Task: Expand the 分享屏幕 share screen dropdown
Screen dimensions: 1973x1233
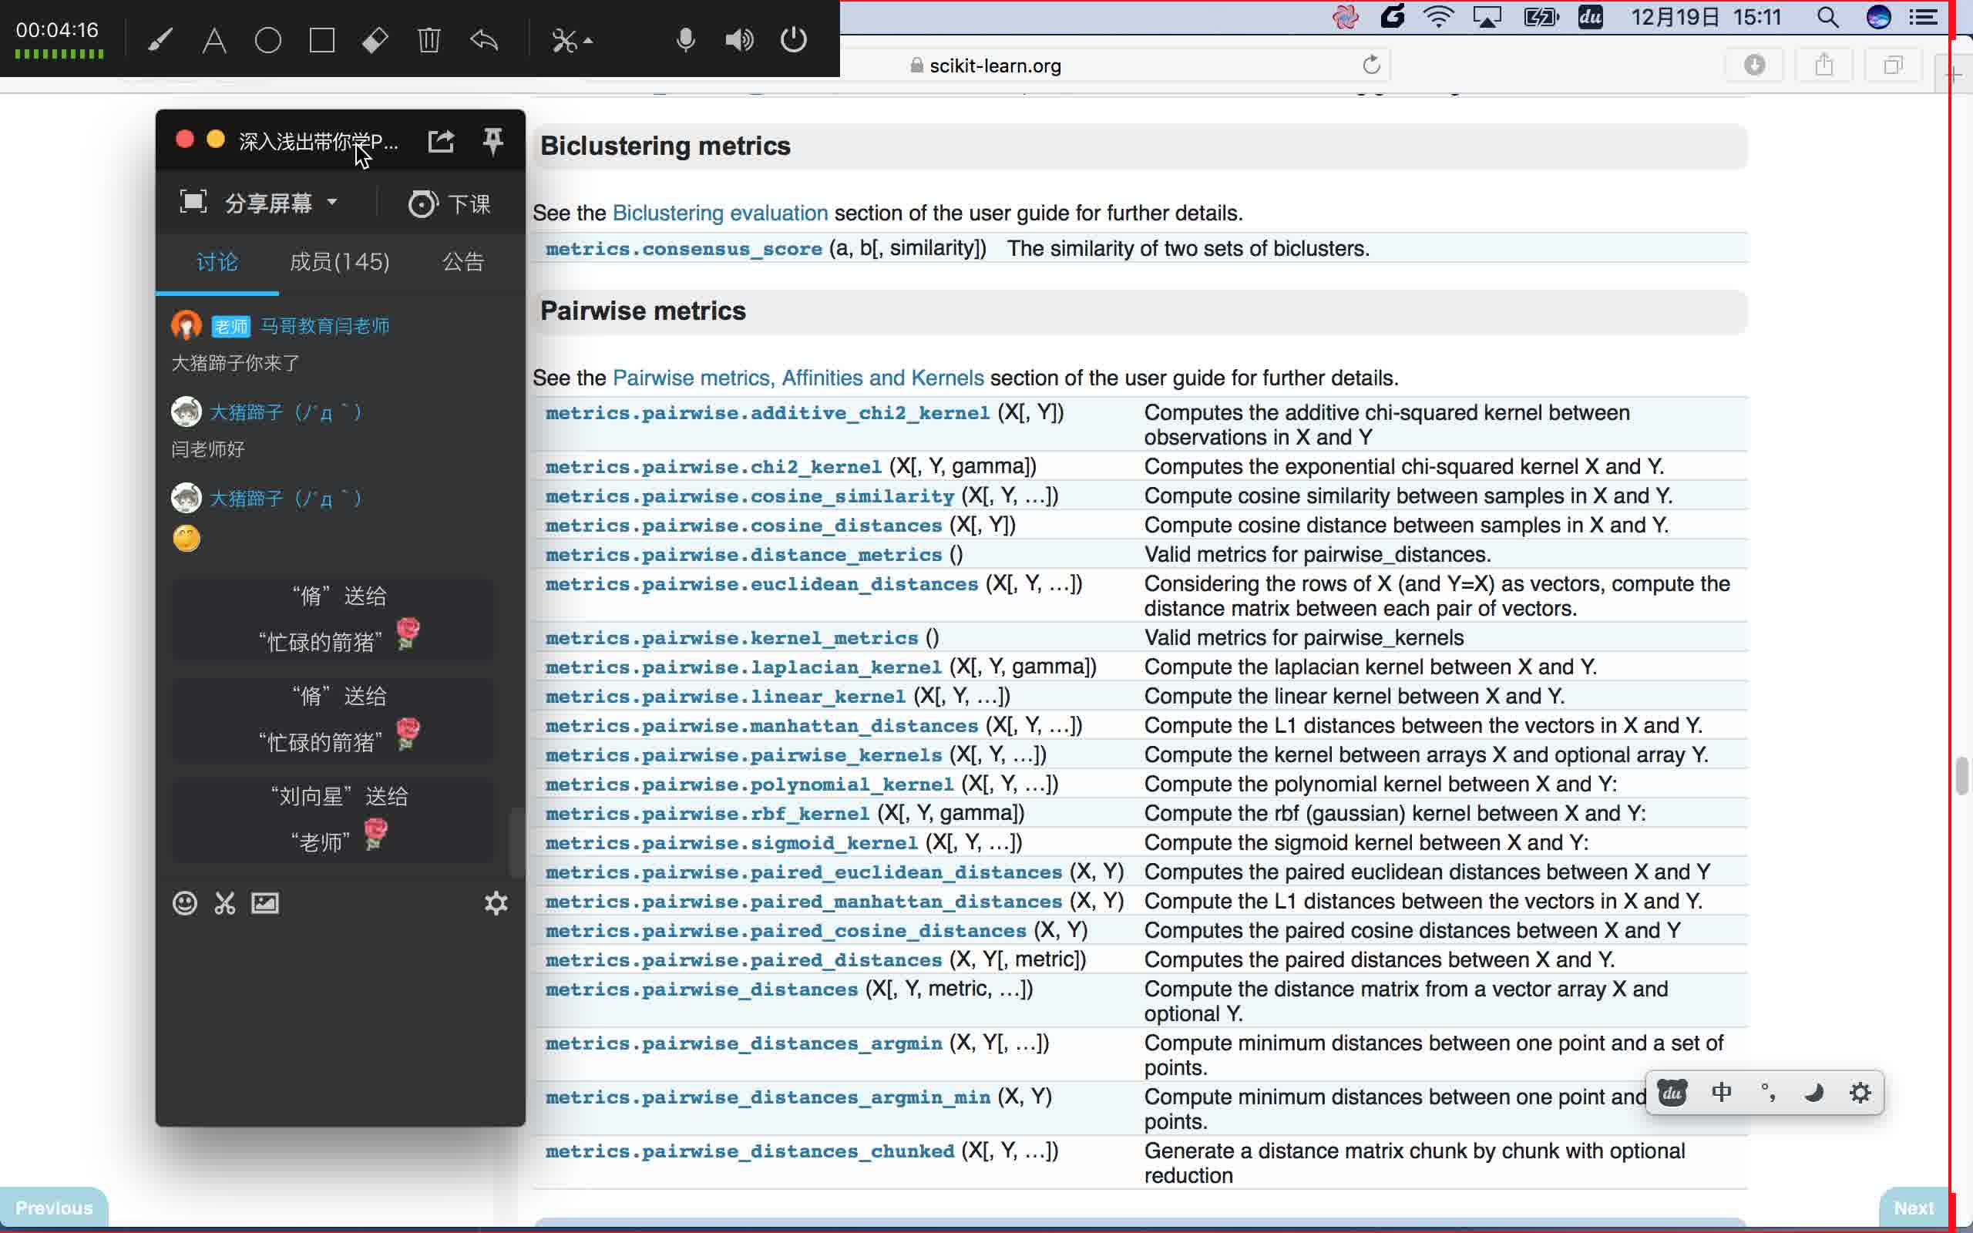Action: click(x=332, y=201)
